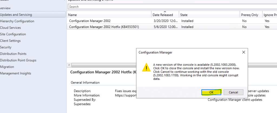The width and height of the screenshot is (277, 113).
Task: Click the left arrow of the horizontal scrollbar
Action: tap(69, 65)
